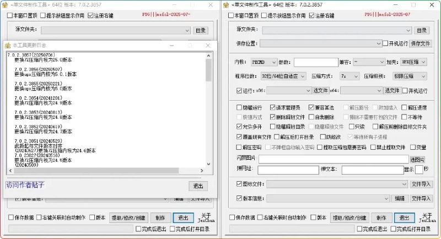This screenshot has height=239, width=441.
Task: Click 目录 button in the left window
Action: pyautogui.click(x=201, y=30)
